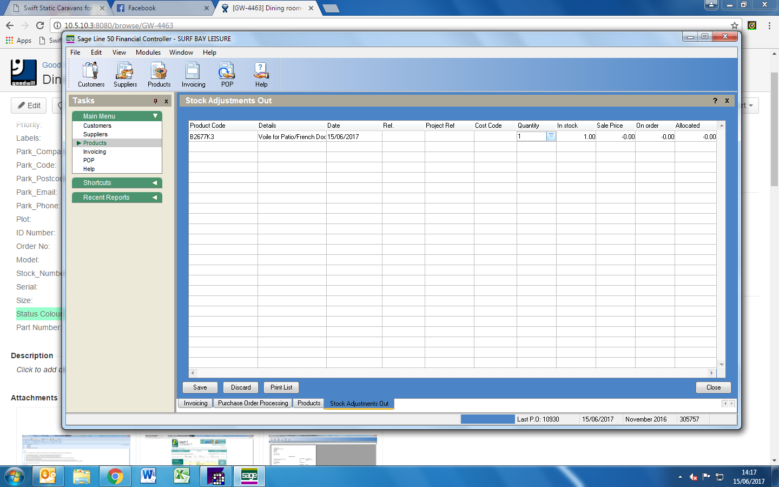Viewport: 779px width, 487px height.
Task: Reload the current Chrome page
Action: coord(40,25)
